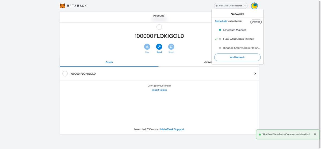Click the Networks panel heading
The image size is (321, 149).
point(237,14)
